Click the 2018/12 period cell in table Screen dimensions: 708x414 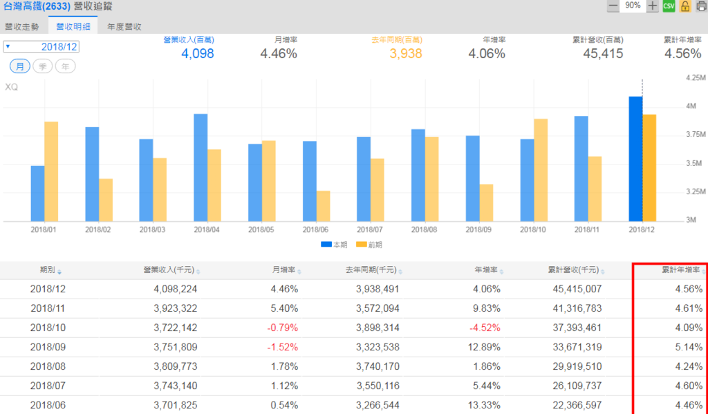48,289
